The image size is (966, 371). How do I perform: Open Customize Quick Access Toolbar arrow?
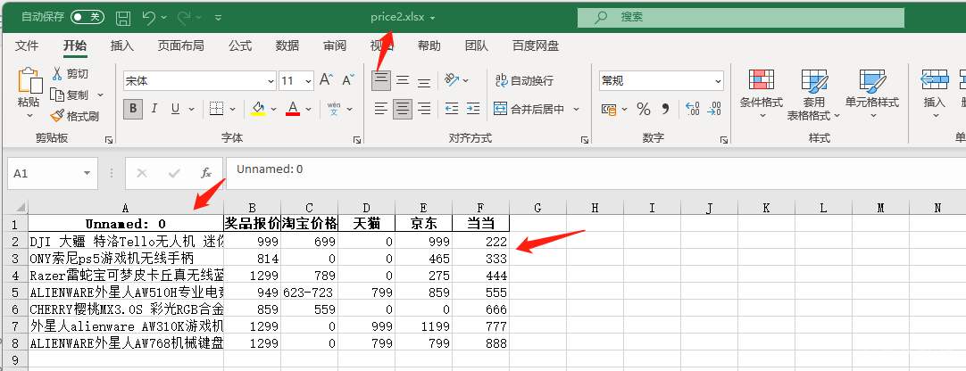click(218, 18)
